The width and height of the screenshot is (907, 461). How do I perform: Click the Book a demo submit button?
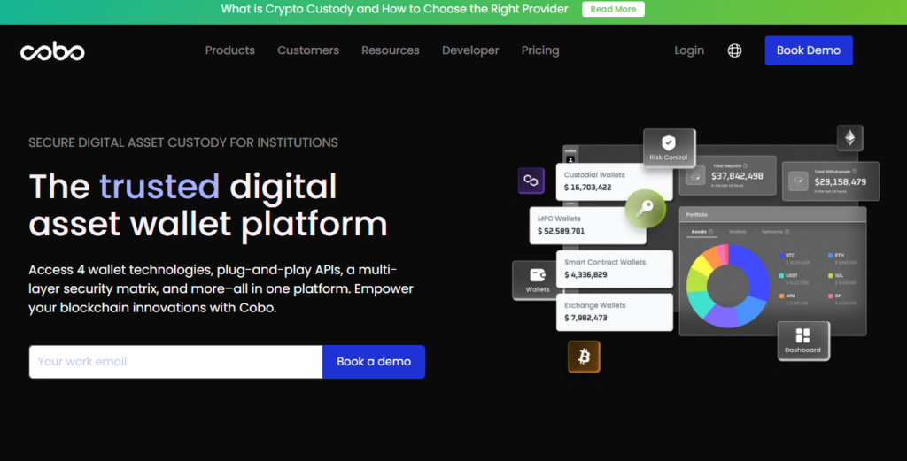click(374, 362)
